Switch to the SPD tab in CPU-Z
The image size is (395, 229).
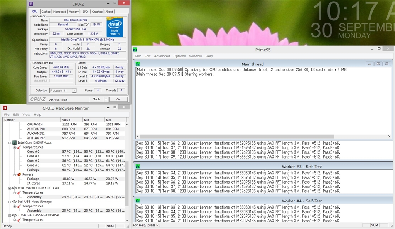[x=85, y=12]
